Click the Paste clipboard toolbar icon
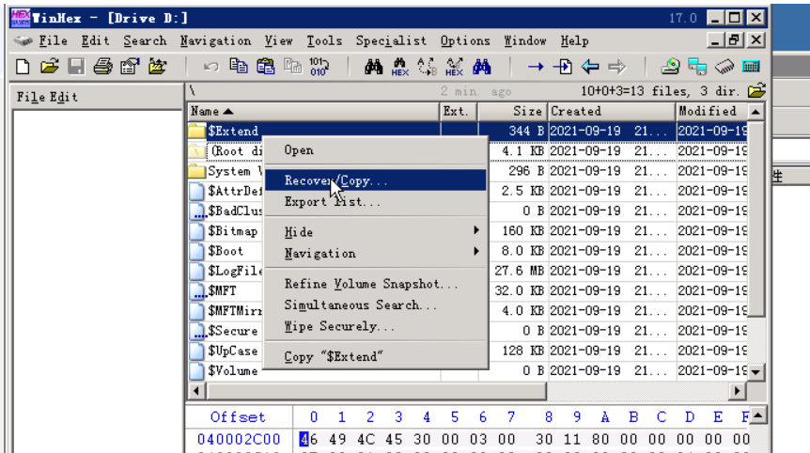Viewport: 810px width, 453px height. click(266, 67)
